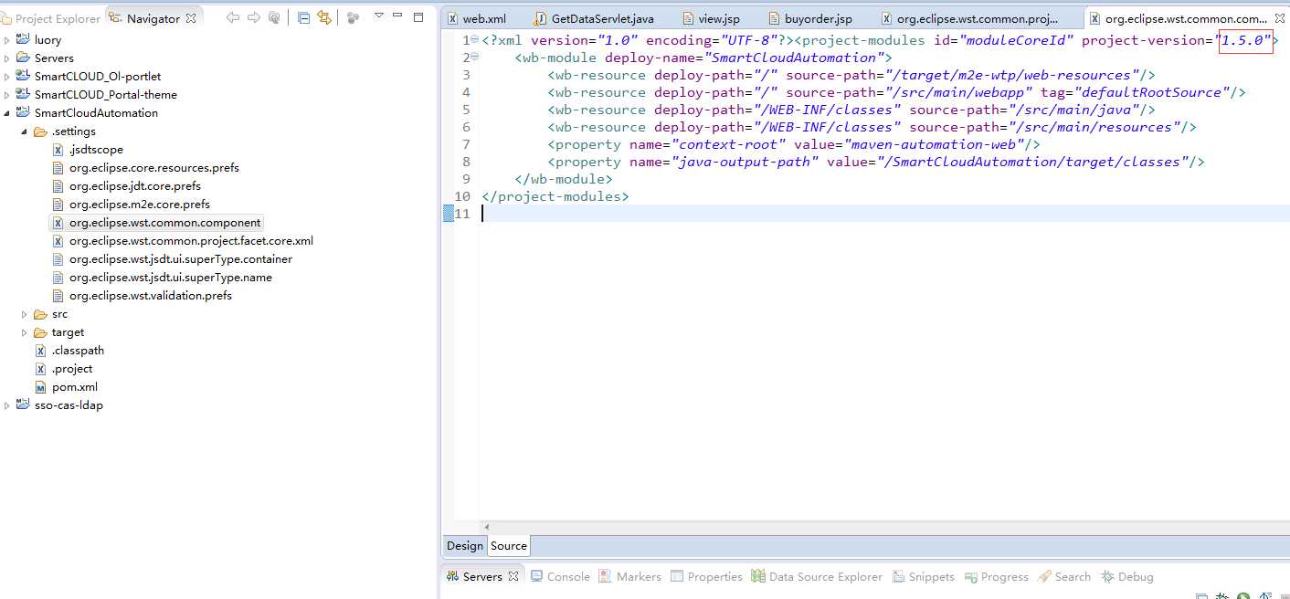Switch to the Project Explorer tab

[50, 18]
